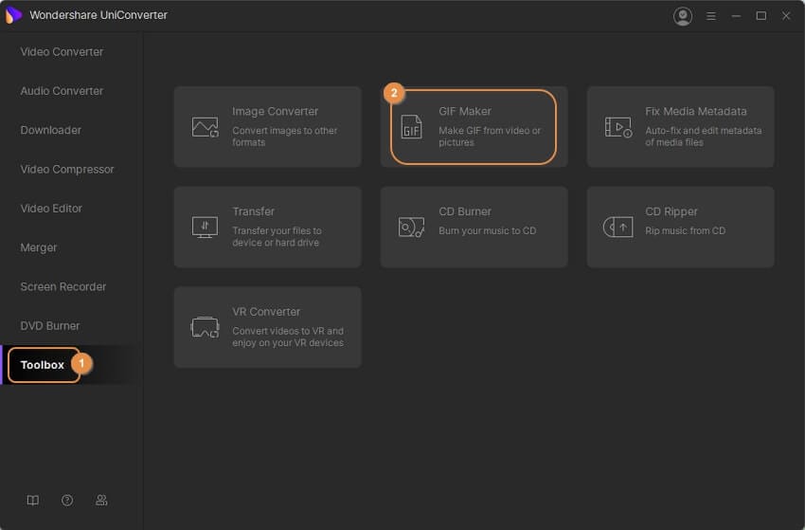Click the VR Converter headset icon
This screenshot has width=805, height=530.
click(206, 327)
